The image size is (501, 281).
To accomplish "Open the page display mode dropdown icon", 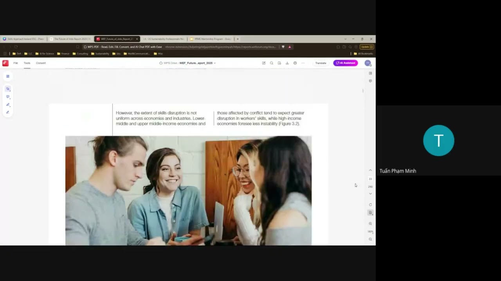I will point(370,212).
